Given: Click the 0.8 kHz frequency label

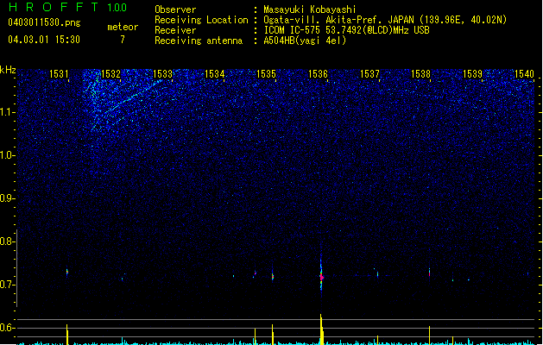Looking at the screenshot, I should pyautogui.click(x=8, y=241).
